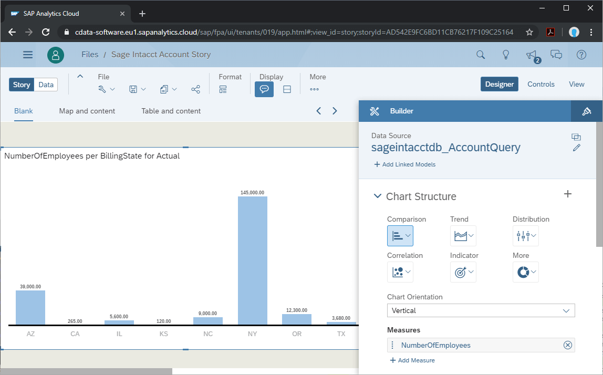Viewport: 603px width, 375px height.
Task: Expand the Comparison chart type dropdown
Action: click(x=400, y=236)
